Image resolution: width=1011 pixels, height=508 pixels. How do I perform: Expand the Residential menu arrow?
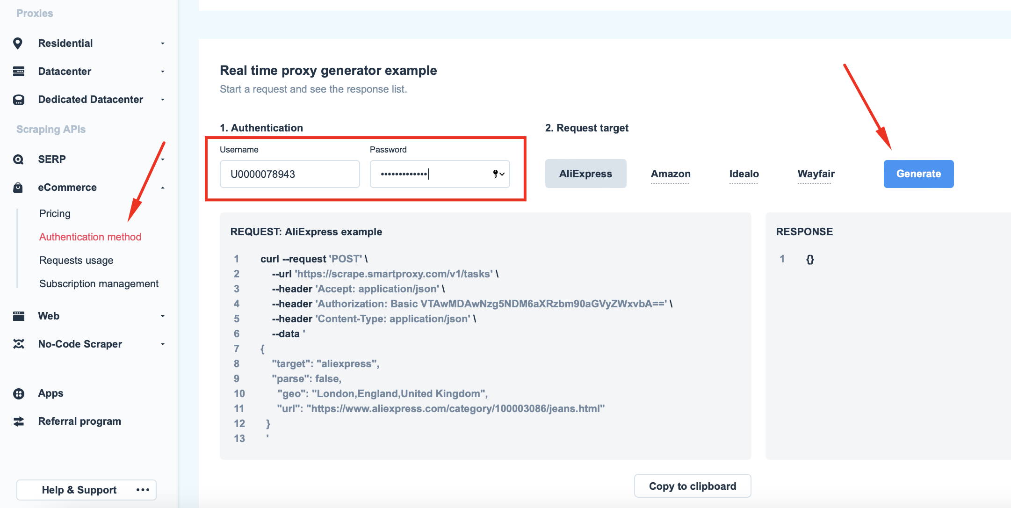click(163, 44)
